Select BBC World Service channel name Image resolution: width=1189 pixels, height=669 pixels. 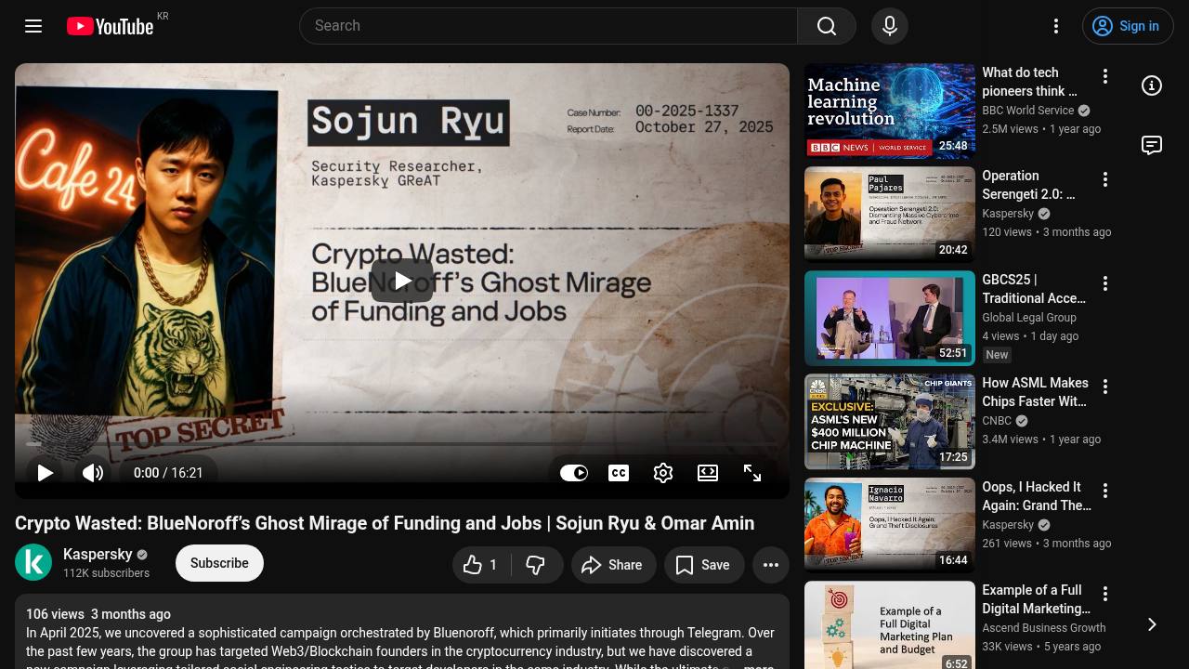coord(1028,111)
